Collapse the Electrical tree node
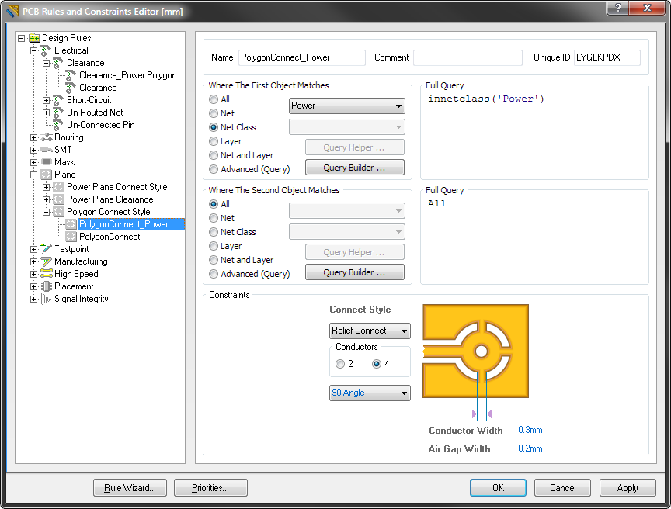671x509 pixels. tap(34, 50)
